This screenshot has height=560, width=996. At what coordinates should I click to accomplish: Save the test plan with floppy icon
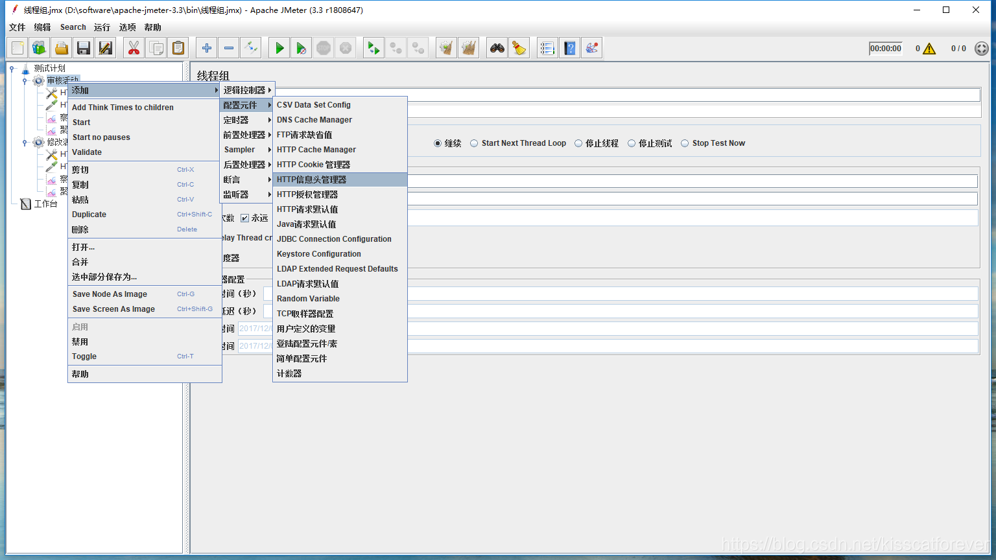coord(84,48)
